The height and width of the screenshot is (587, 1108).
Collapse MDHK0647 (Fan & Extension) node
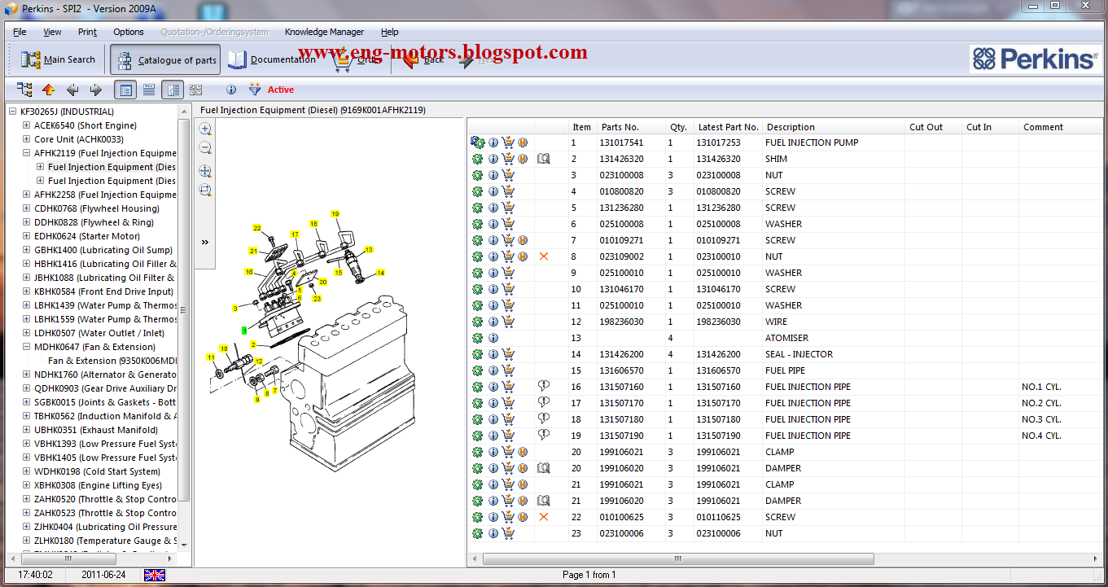[27, 347]
